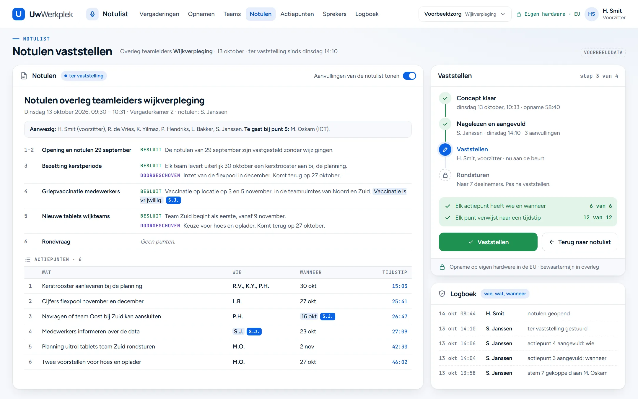Viewport: 638px width, 399px height.
Task: Click the locked Rondsturen step icon
Action: pos(445,175)
